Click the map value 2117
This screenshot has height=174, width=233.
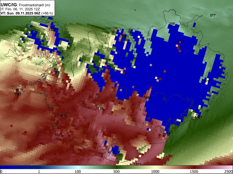pyautogui.click(x=167, y=134)
